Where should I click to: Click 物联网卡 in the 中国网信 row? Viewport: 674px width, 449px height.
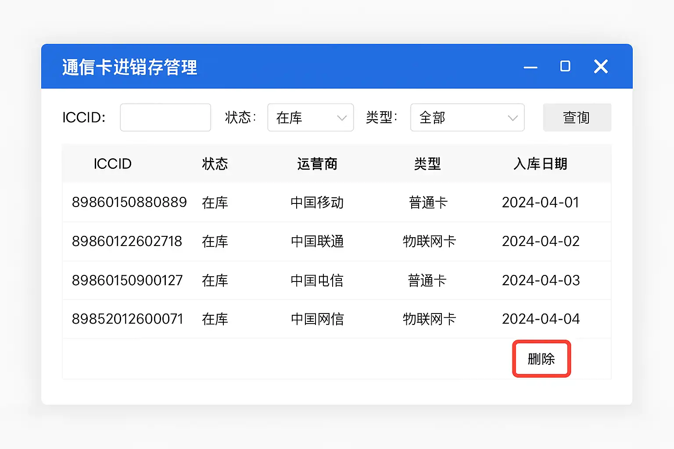(x=430, y=319)
